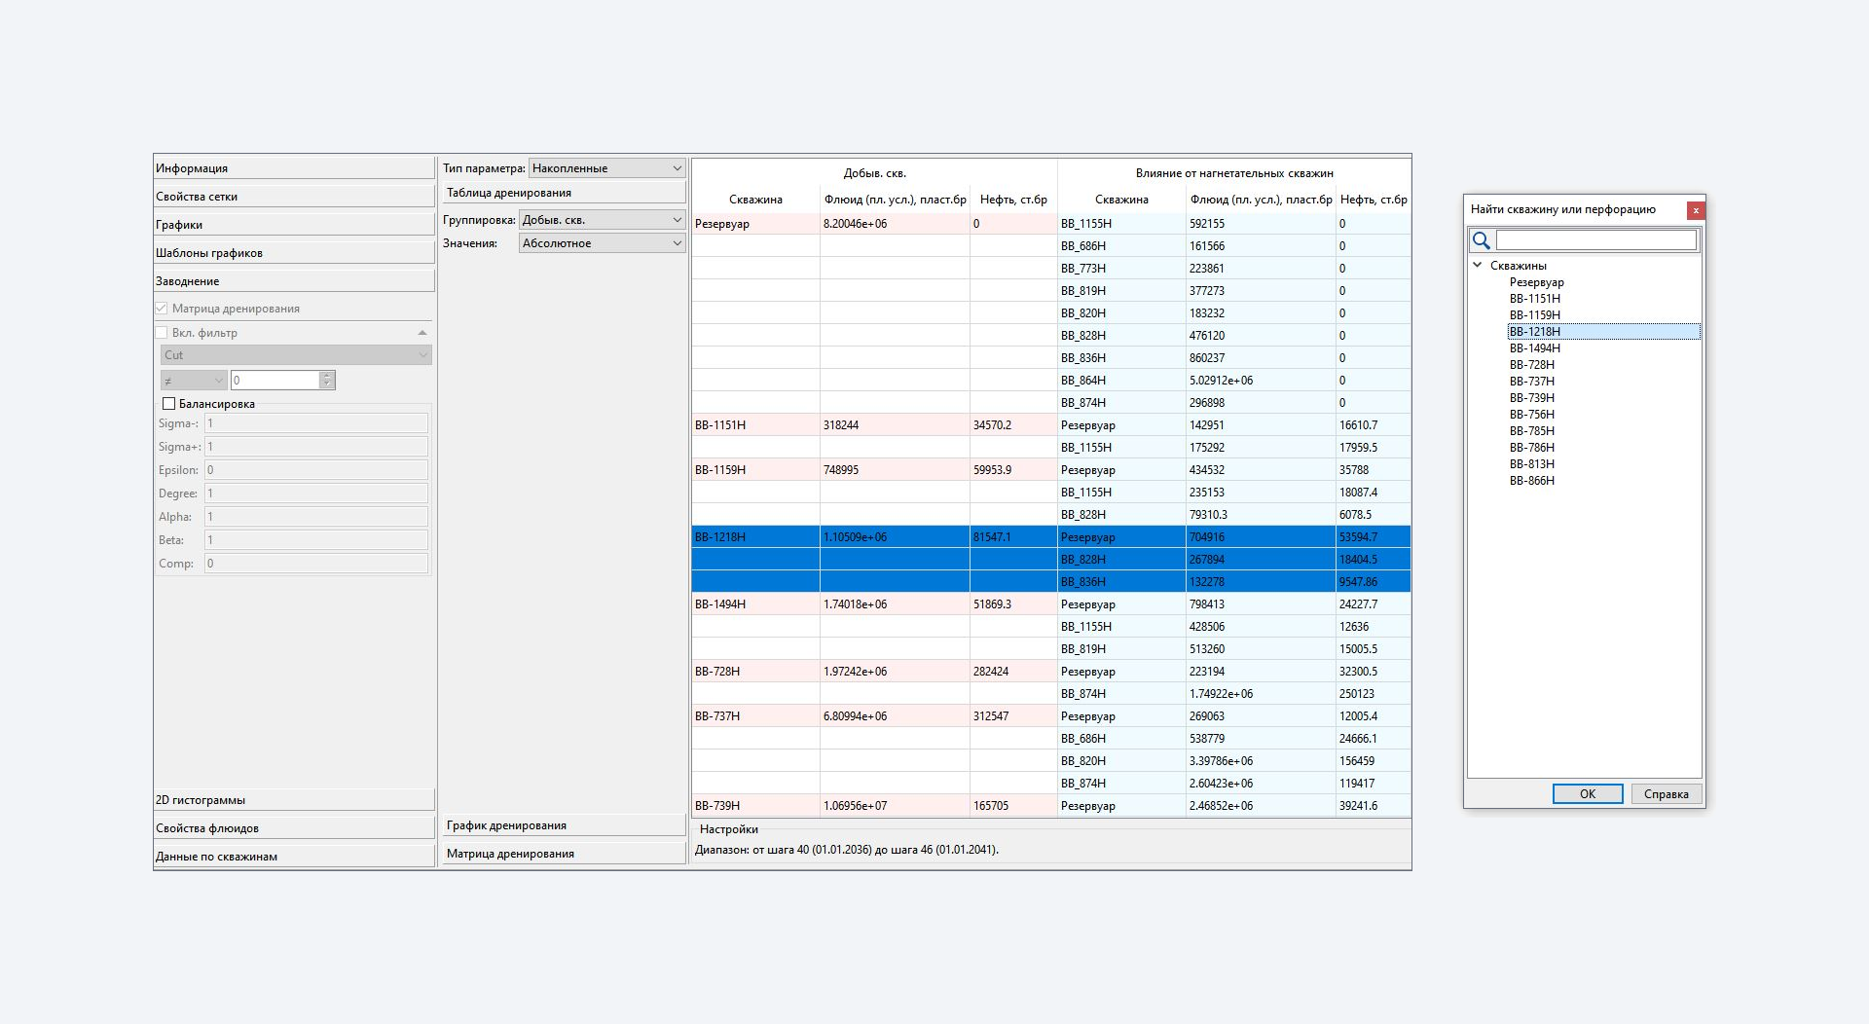Click Влияние от нагнетательных скважин header
1869x1024 pixels.
pyautogui.click(x=1234, y=173)
